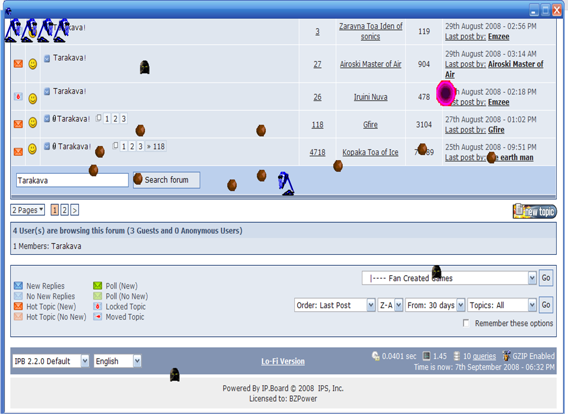The width and height of the screenshot is (568, 414).
Task: Go to forum page 2
Action: 65,210
